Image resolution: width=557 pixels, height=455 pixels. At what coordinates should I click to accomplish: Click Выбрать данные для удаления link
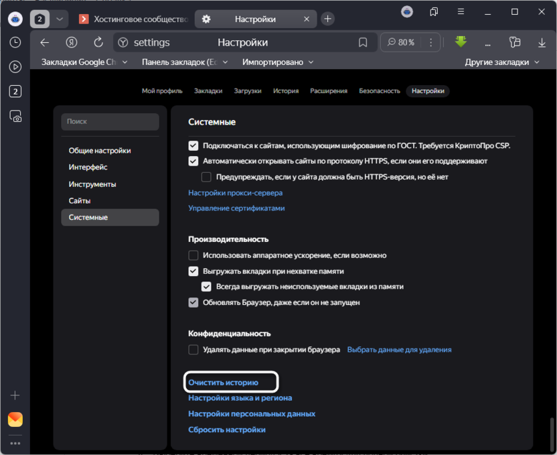click(x=399, y=350)
